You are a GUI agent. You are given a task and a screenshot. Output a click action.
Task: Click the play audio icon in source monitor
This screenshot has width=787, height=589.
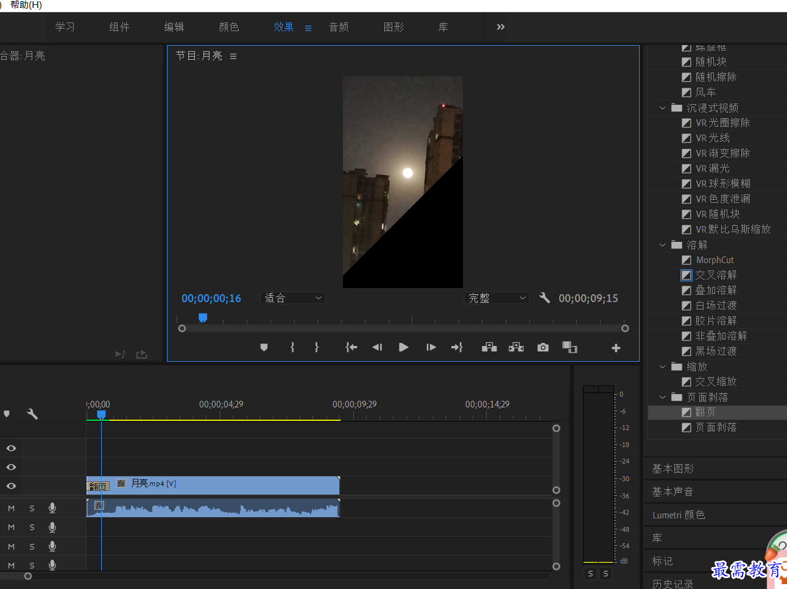pyautogui.click(x=121, y=354)
